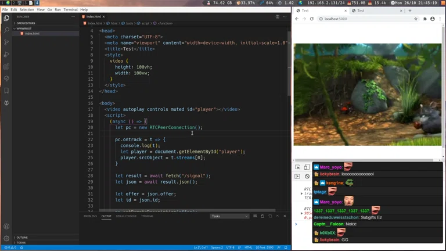Open the Accounts icon in activity bar
This screenshot has width=446, height=251.
click(6, 227)
